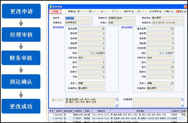The image size is (188, 123).
Task: Click the 反审核 (Un-audit) toolbar icon
Action: tap(150, 11)
